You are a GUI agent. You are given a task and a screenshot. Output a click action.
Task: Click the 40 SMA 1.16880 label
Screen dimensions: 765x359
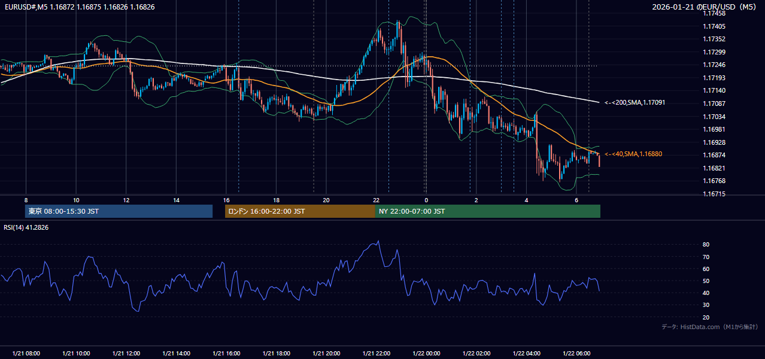tap(633, 154)
